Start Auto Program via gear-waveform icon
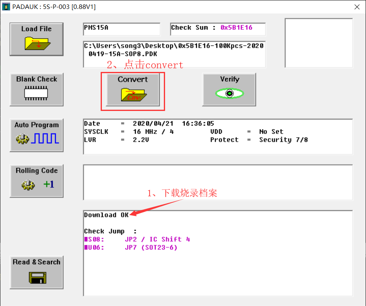The image size is (366, 306). (37, 139)
